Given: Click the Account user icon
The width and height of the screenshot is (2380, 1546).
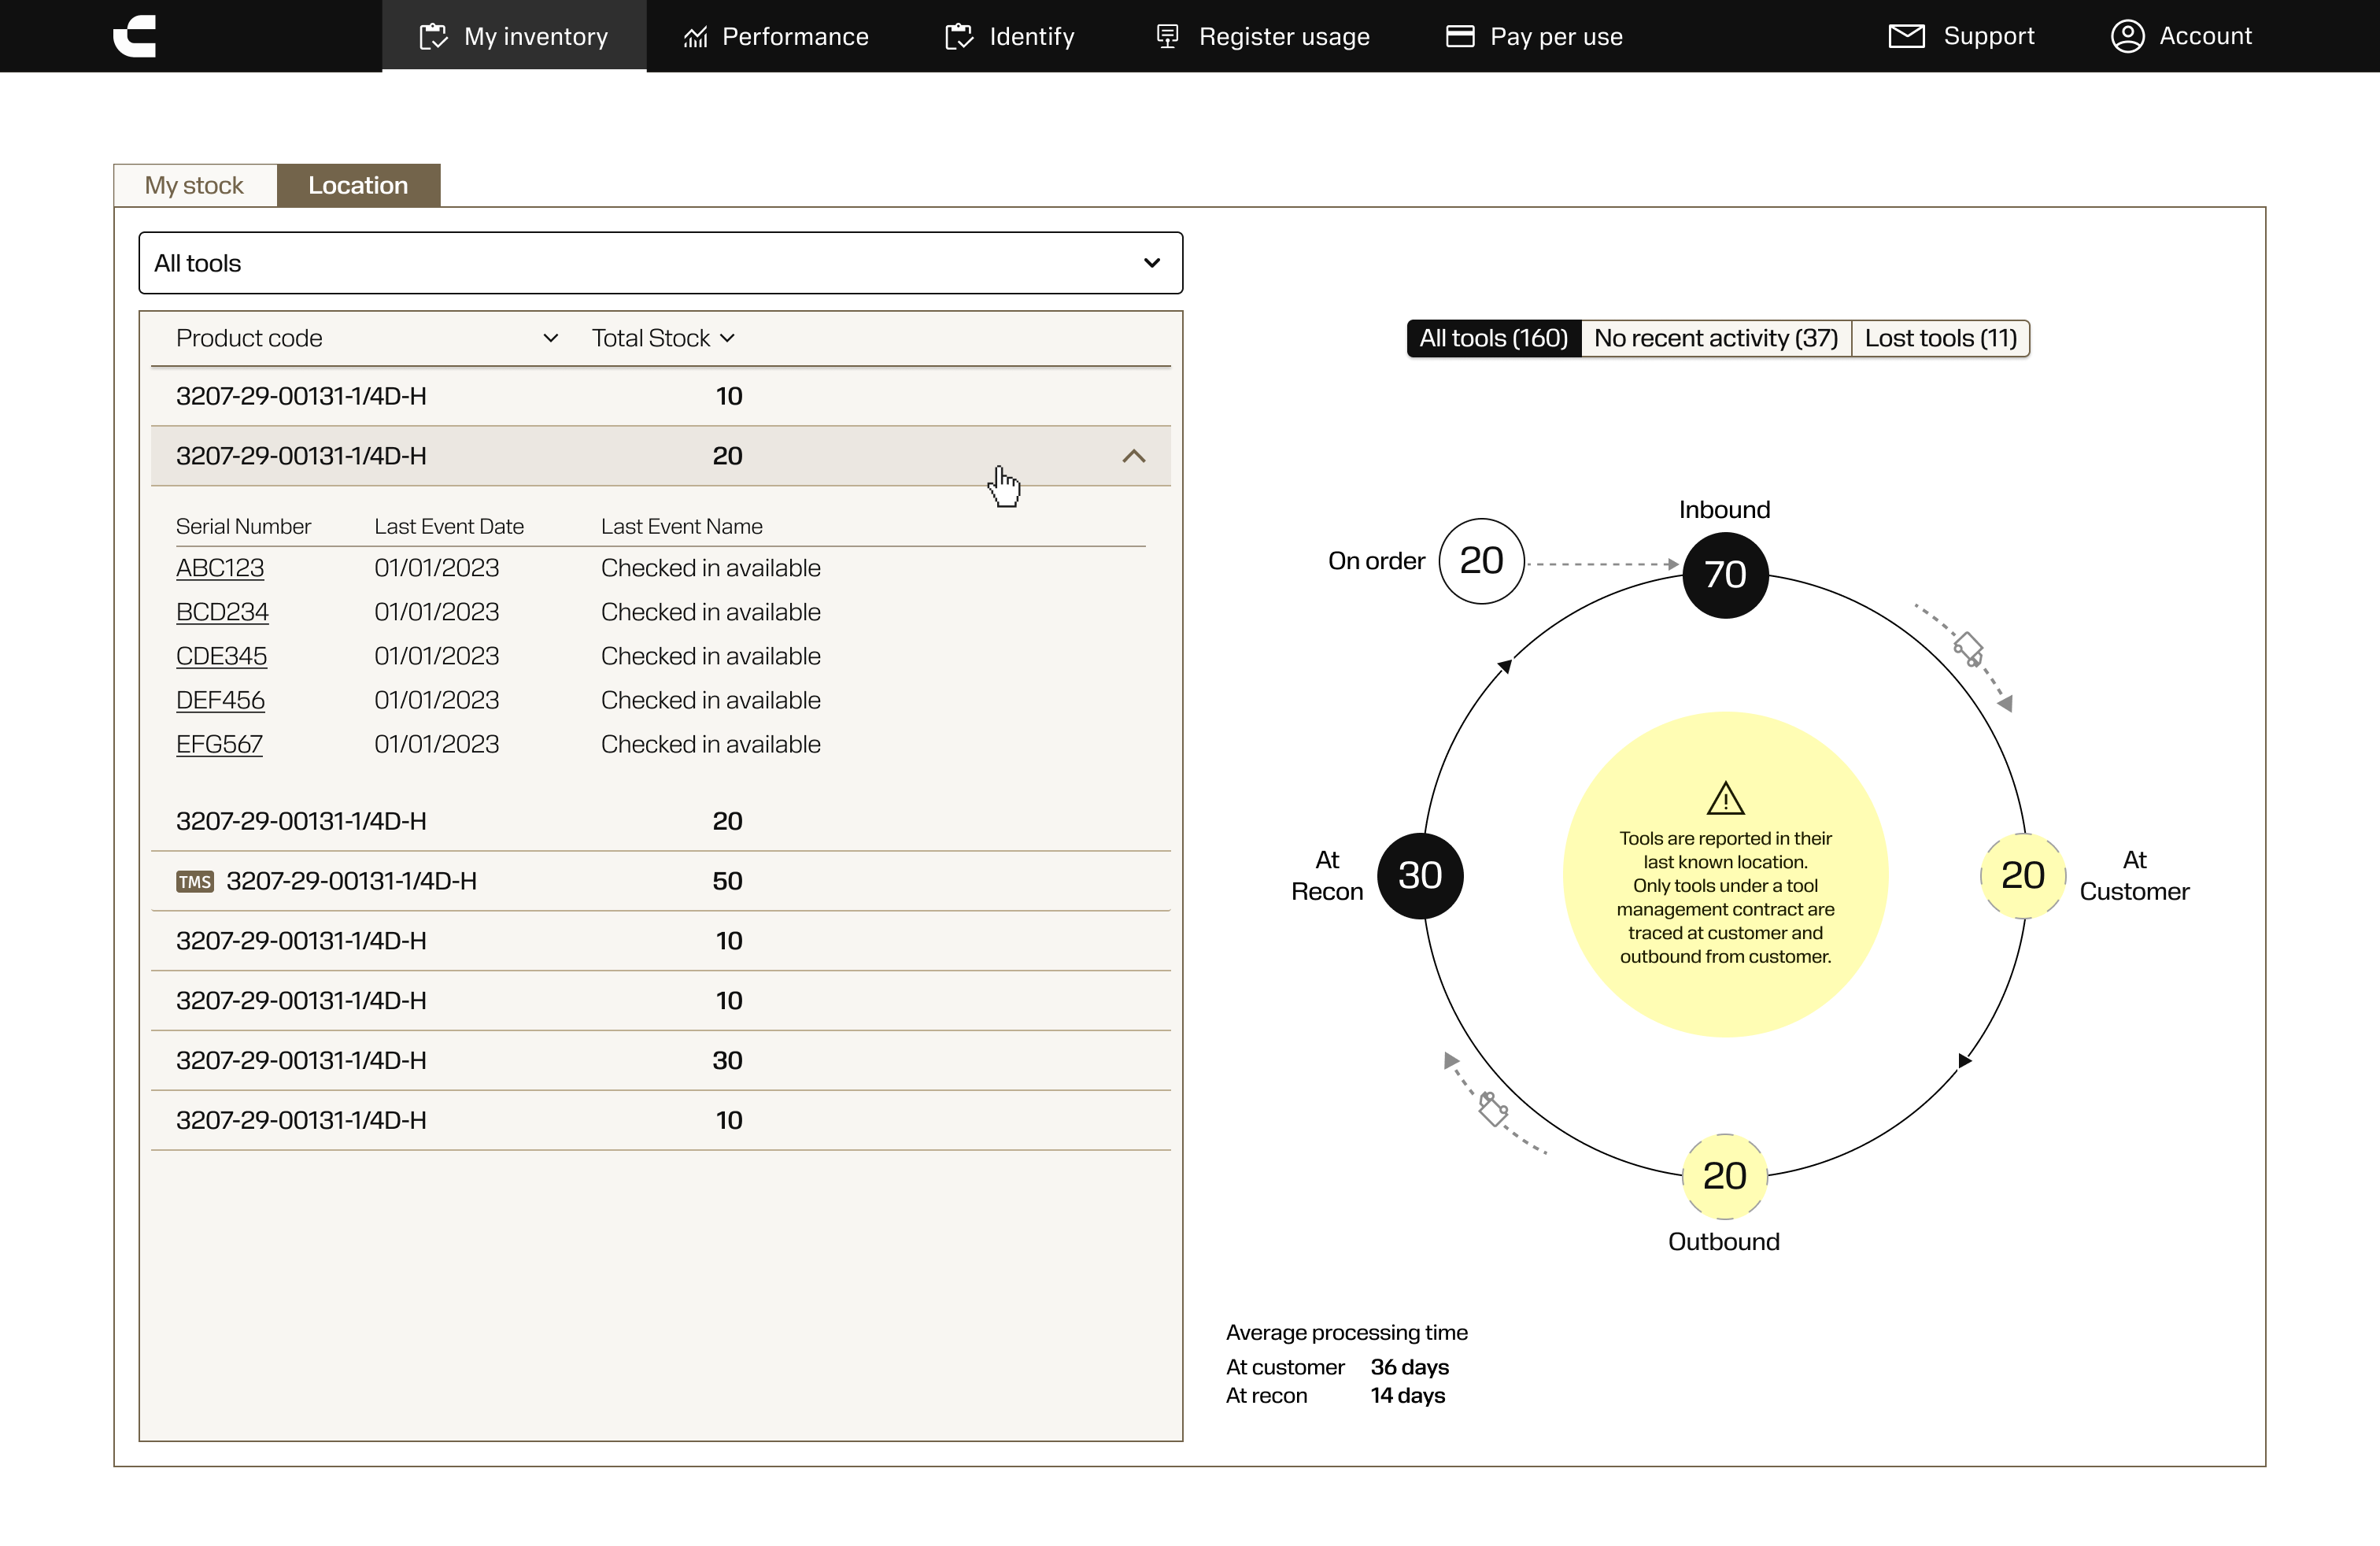Looking at the screenshot, I should pos(2127,36).
